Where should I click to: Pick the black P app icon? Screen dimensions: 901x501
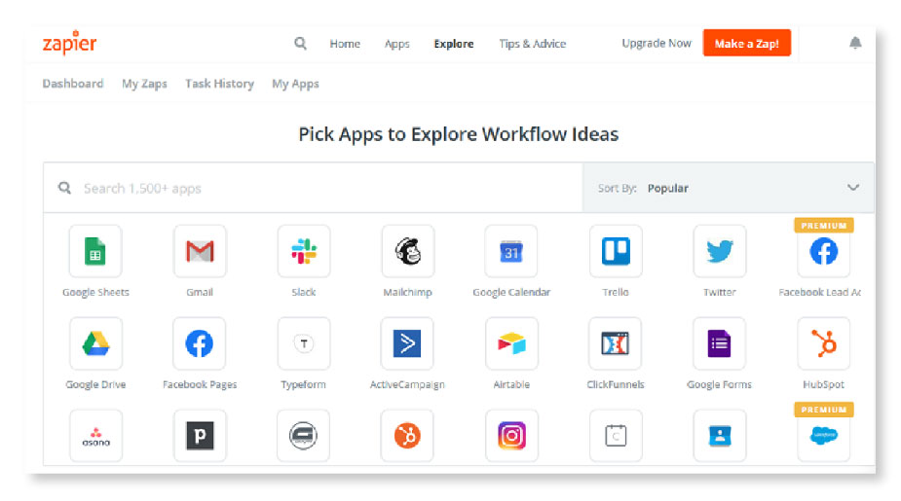200,436
